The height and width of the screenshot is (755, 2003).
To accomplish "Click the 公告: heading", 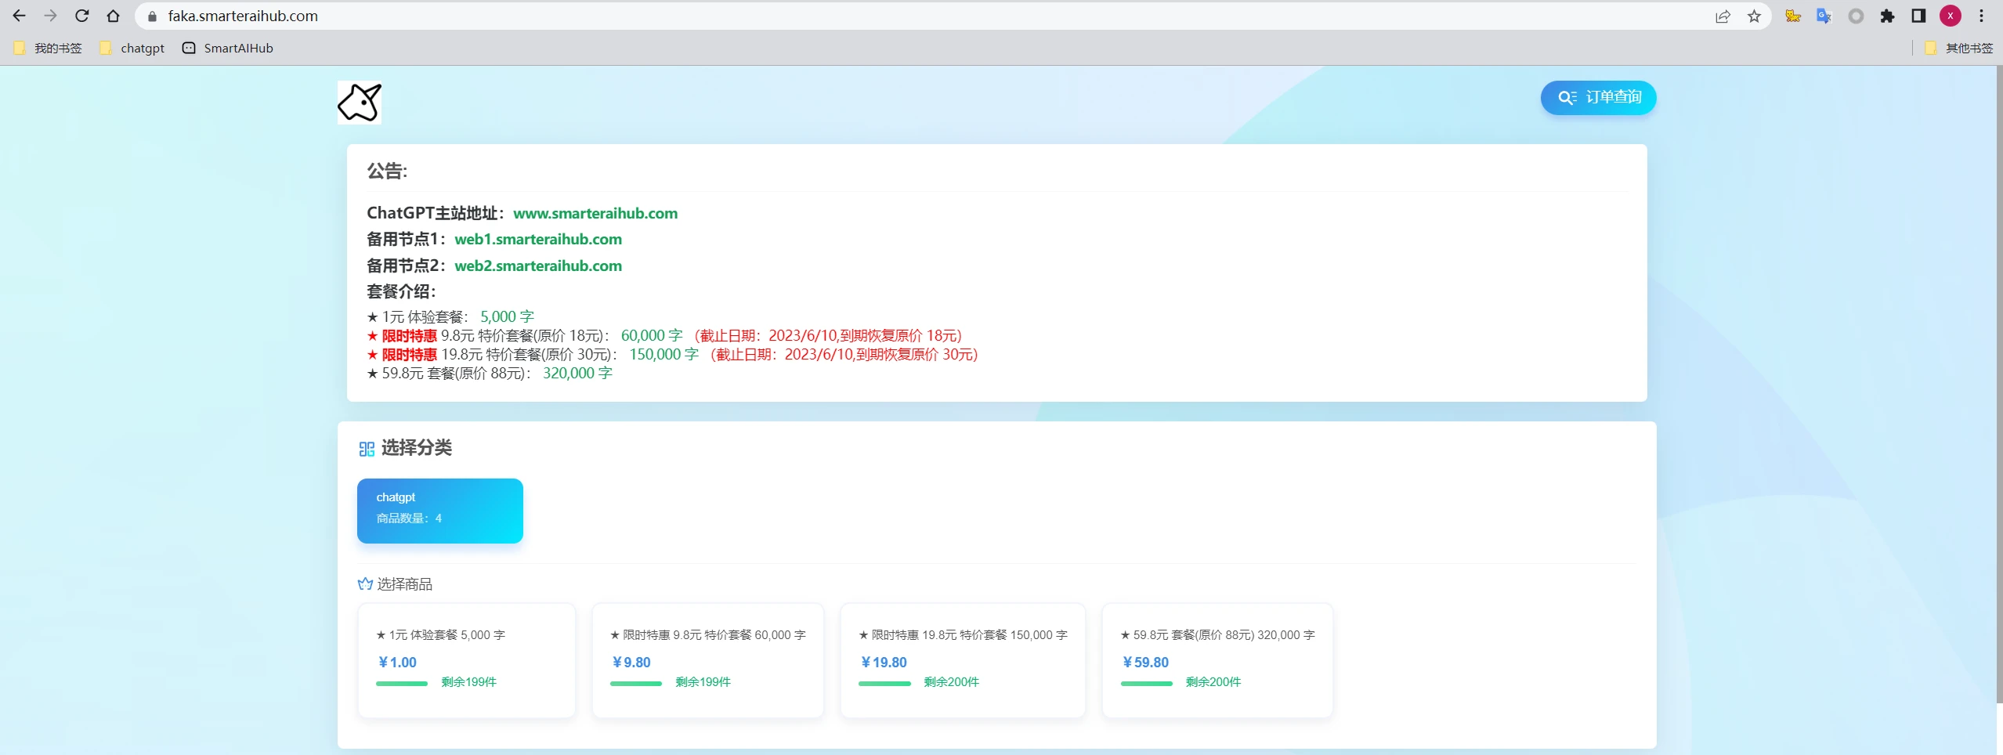I will tap(387, 171).
